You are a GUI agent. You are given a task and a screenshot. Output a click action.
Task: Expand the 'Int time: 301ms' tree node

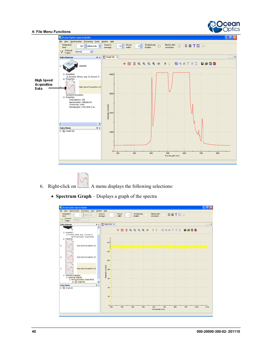click(67, 77)
